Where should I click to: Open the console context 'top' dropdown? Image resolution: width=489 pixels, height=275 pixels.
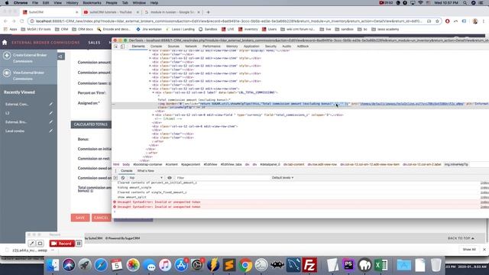(x=146, y=178)
